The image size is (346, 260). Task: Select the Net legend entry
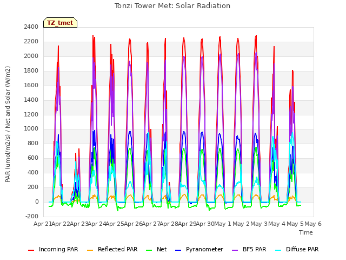click(x=156, y=249)
